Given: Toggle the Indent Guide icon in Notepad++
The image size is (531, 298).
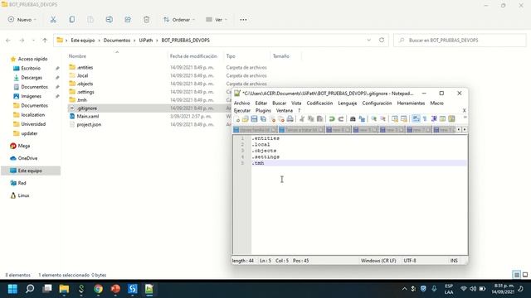Looking at the screenshot, I should (x=434, y=119).
